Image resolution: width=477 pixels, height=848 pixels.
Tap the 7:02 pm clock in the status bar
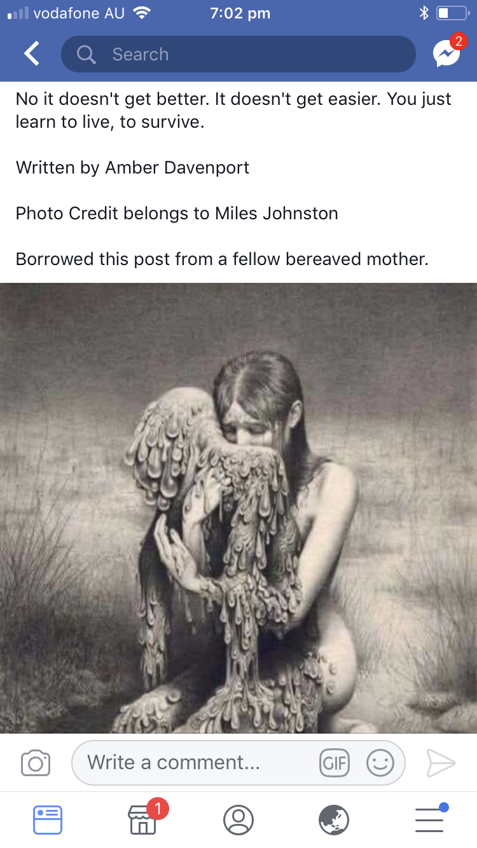coord(240,13)
